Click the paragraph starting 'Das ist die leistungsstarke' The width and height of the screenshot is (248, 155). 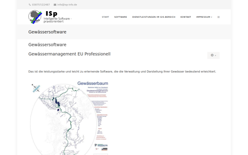tap(122, 72)
